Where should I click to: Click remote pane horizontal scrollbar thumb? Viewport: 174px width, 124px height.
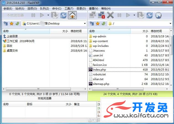118,89
